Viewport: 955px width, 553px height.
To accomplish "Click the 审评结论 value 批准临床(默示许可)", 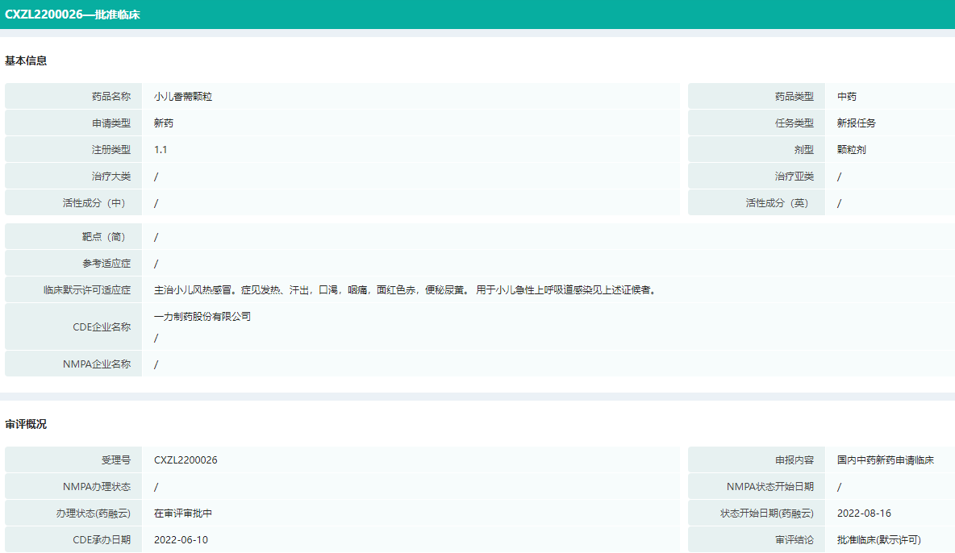I will click(x=879, y=540).
